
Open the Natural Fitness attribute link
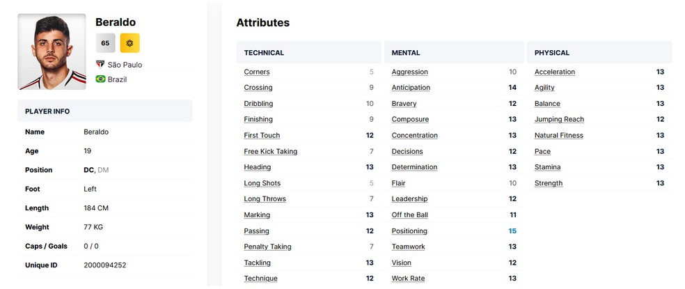tap(558, 136)
